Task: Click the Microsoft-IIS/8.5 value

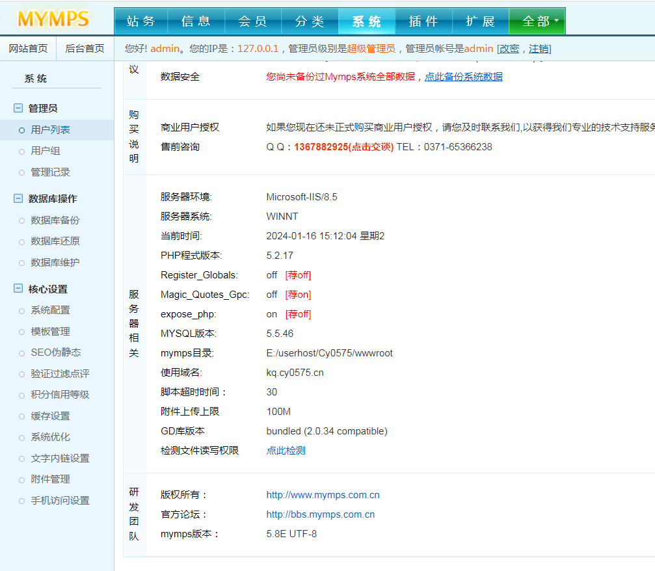Action: tap(302, 197)
